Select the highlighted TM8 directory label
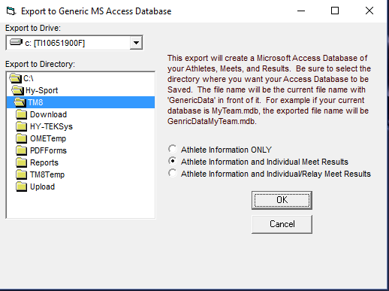 pos(35,102)
